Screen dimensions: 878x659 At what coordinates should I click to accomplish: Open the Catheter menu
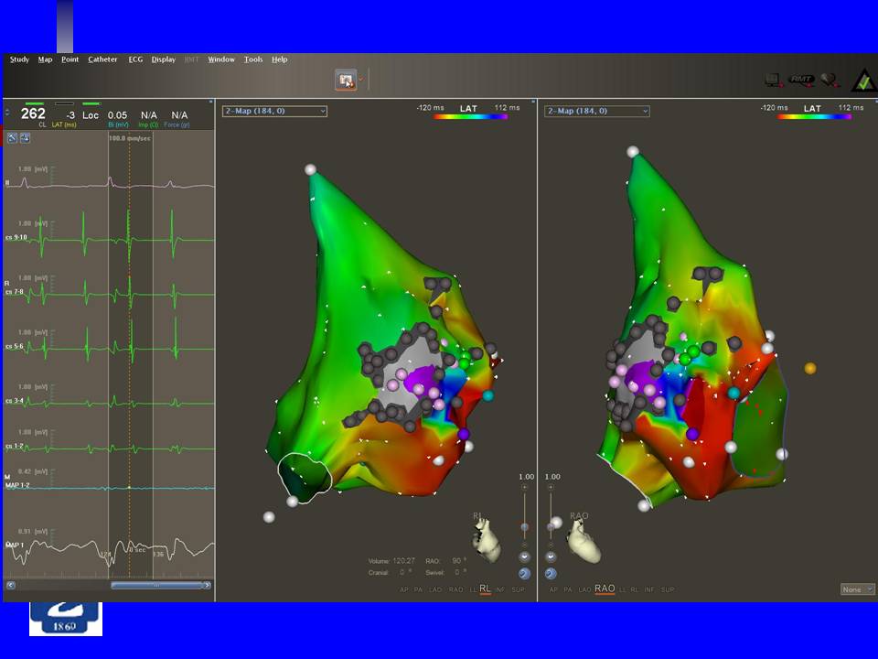[x=102, y=59]
